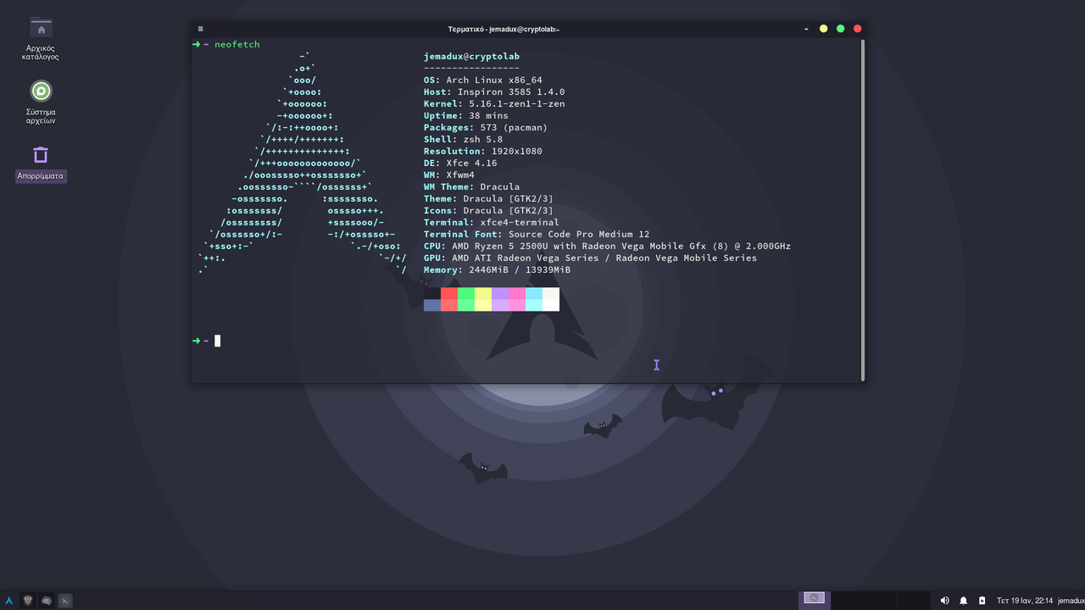Click the 'Terminal: xfce4-terminal' line
1085x610 pixels.
click(492, 222)
